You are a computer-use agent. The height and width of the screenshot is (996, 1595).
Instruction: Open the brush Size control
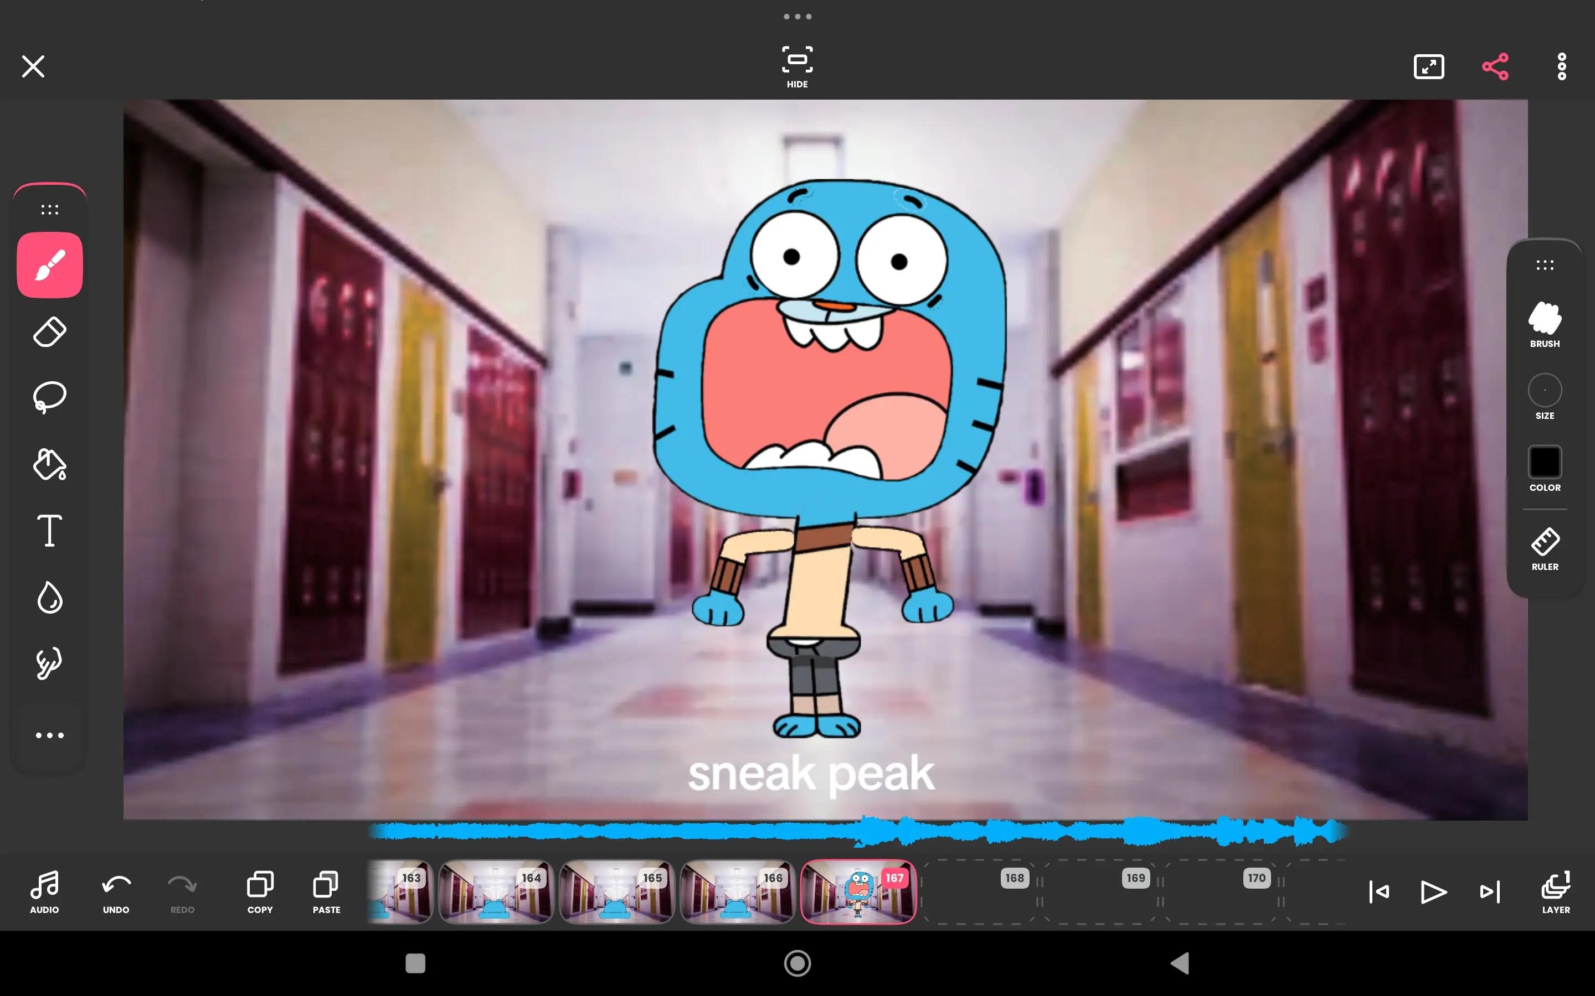click(1545, 397)
